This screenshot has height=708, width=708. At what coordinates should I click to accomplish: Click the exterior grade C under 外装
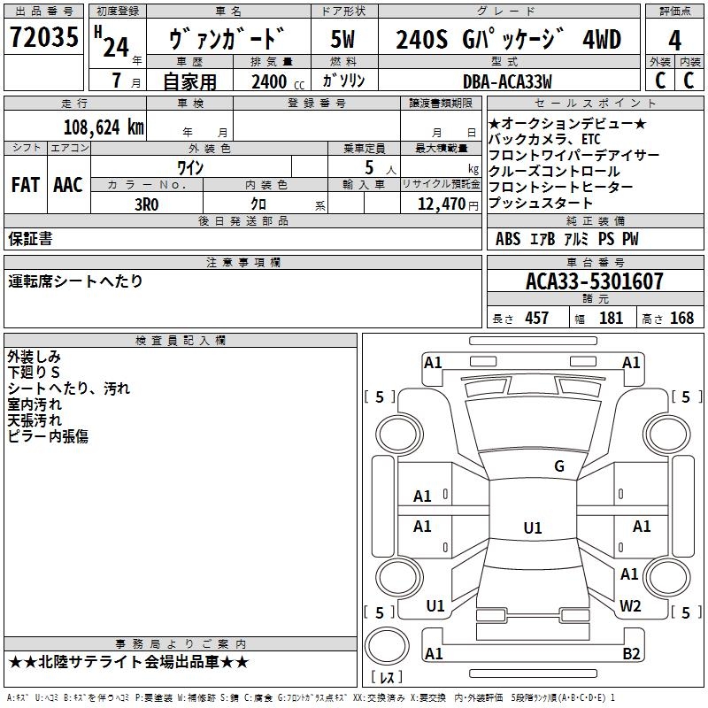coord(660,81)
